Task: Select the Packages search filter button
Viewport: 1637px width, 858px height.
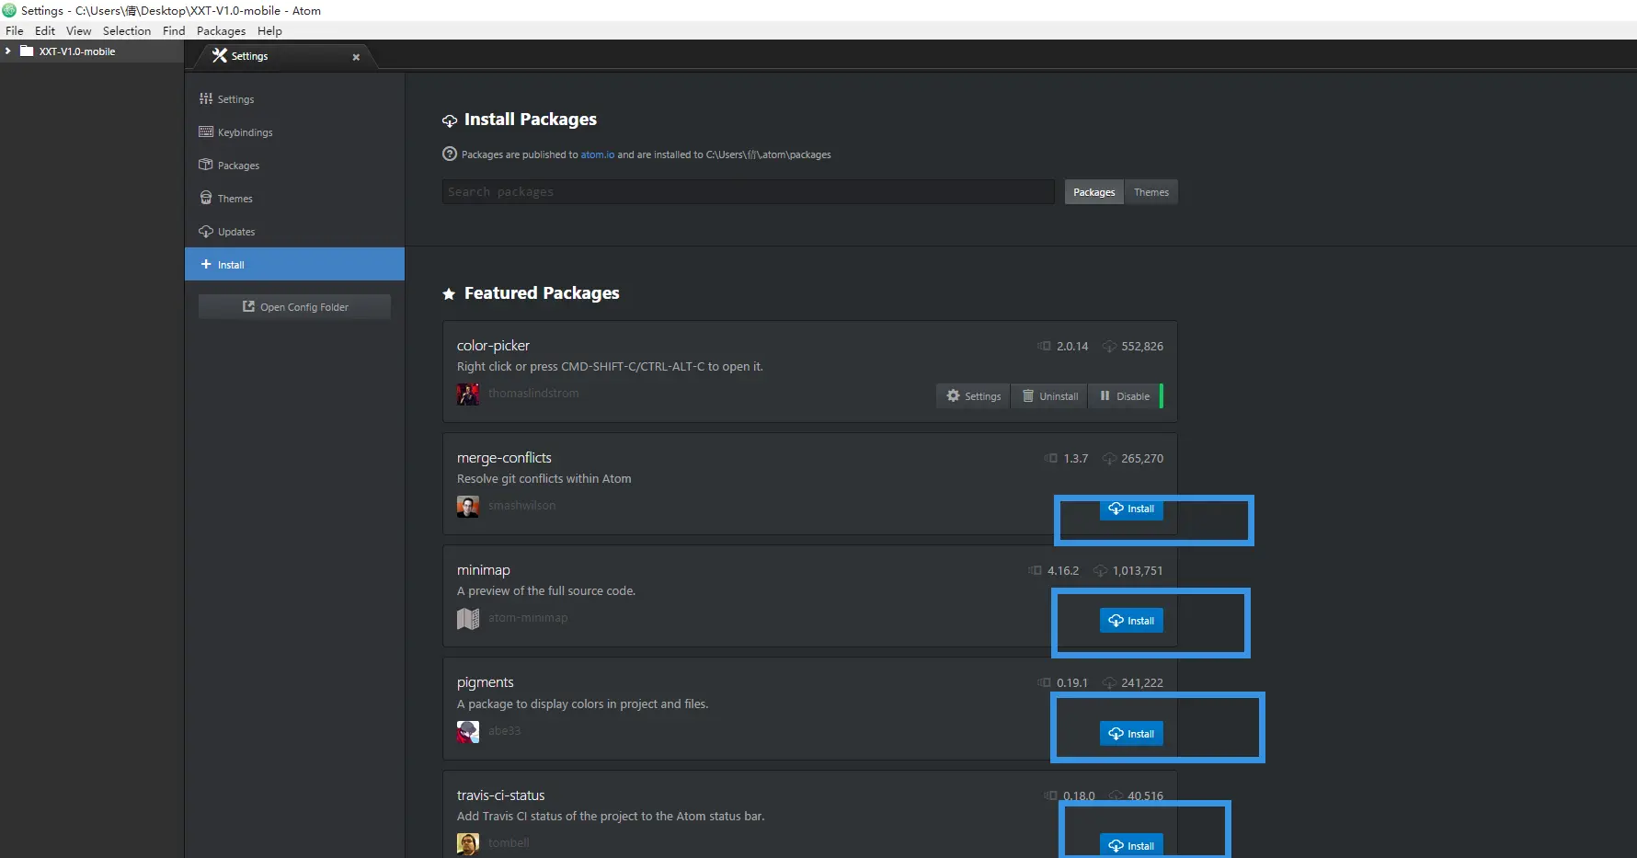Action: pyautogui.click(x=1093, y=192)
